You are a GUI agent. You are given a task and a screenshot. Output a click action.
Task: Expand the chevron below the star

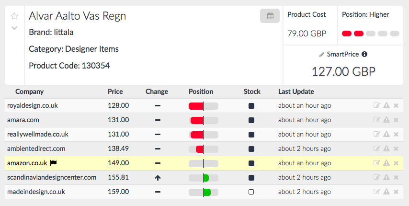(x=14, y=28)
